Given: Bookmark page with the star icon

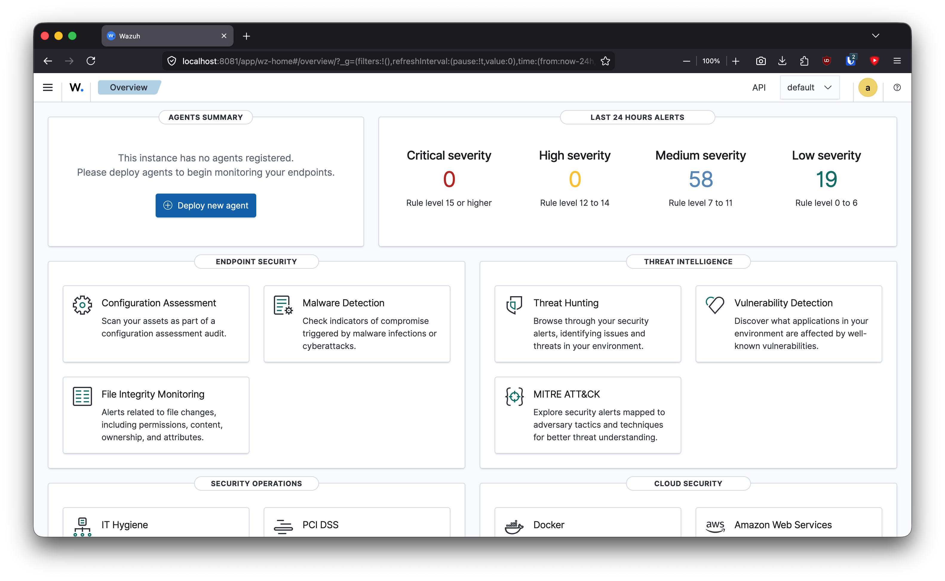Looking at the screenshot, I should point(605,61).
